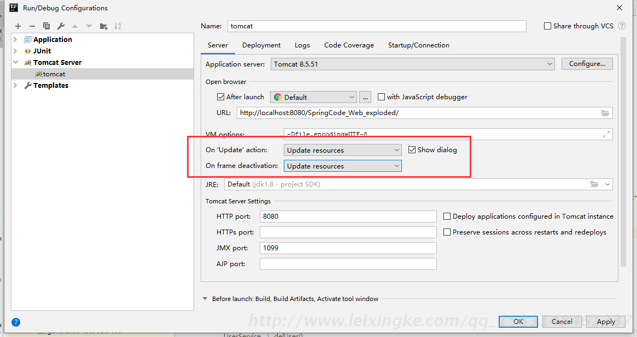Screen dimensions: 637x337
Task: Click the settings panel vertical scrollbar
Action: click(623, 152)
